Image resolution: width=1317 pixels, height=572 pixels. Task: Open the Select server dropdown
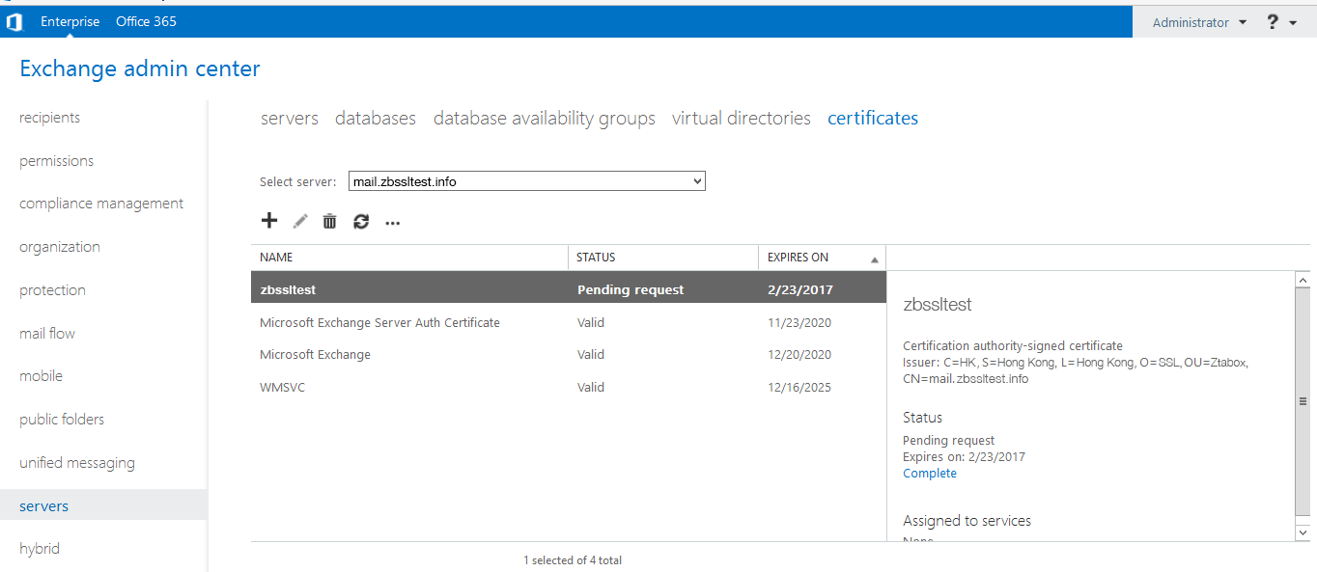click(x=697, y=180)
